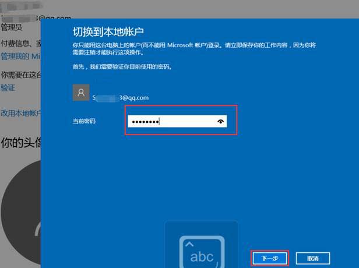Viewport: 359px width, 268px height.
Task: Click the 首先，我们需要验证 instruction text
Action: 122,66
